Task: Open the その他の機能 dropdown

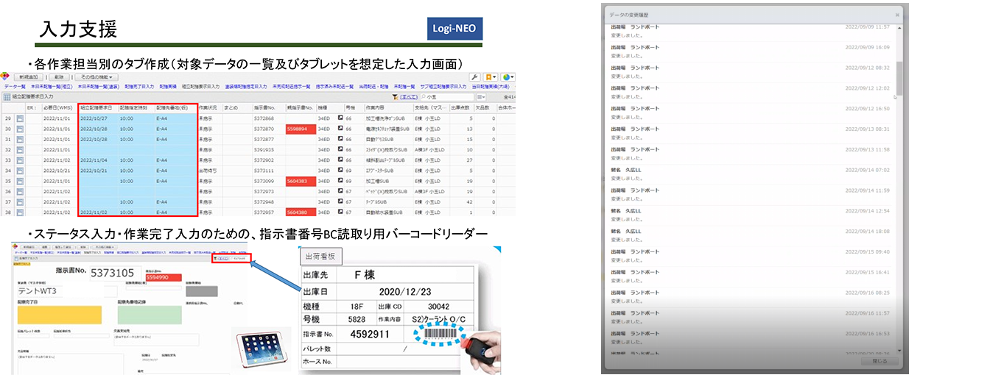Action: click(96, 77)
